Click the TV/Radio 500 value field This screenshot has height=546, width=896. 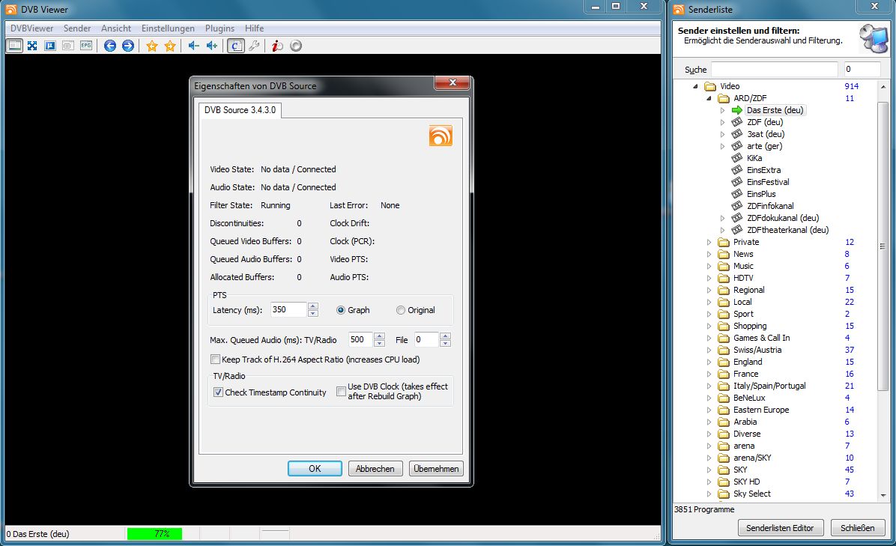point(360,339)
